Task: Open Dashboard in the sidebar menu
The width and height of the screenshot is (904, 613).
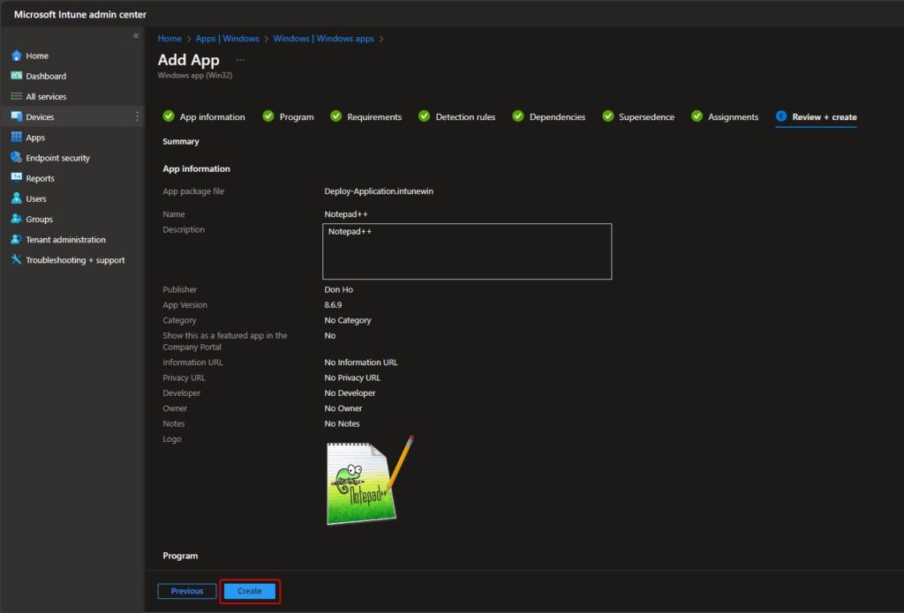Action: click(x=46, y=76)
